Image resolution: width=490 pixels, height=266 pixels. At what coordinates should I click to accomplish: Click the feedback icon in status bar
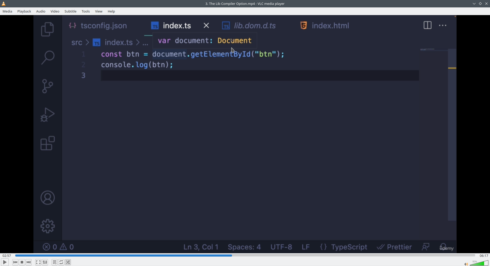click(x=426, y=247)
